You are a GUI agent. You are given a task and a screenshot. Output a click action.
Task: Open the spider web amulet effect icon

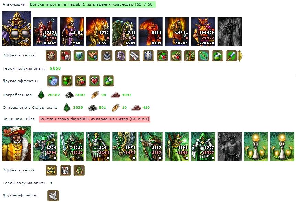107,56
